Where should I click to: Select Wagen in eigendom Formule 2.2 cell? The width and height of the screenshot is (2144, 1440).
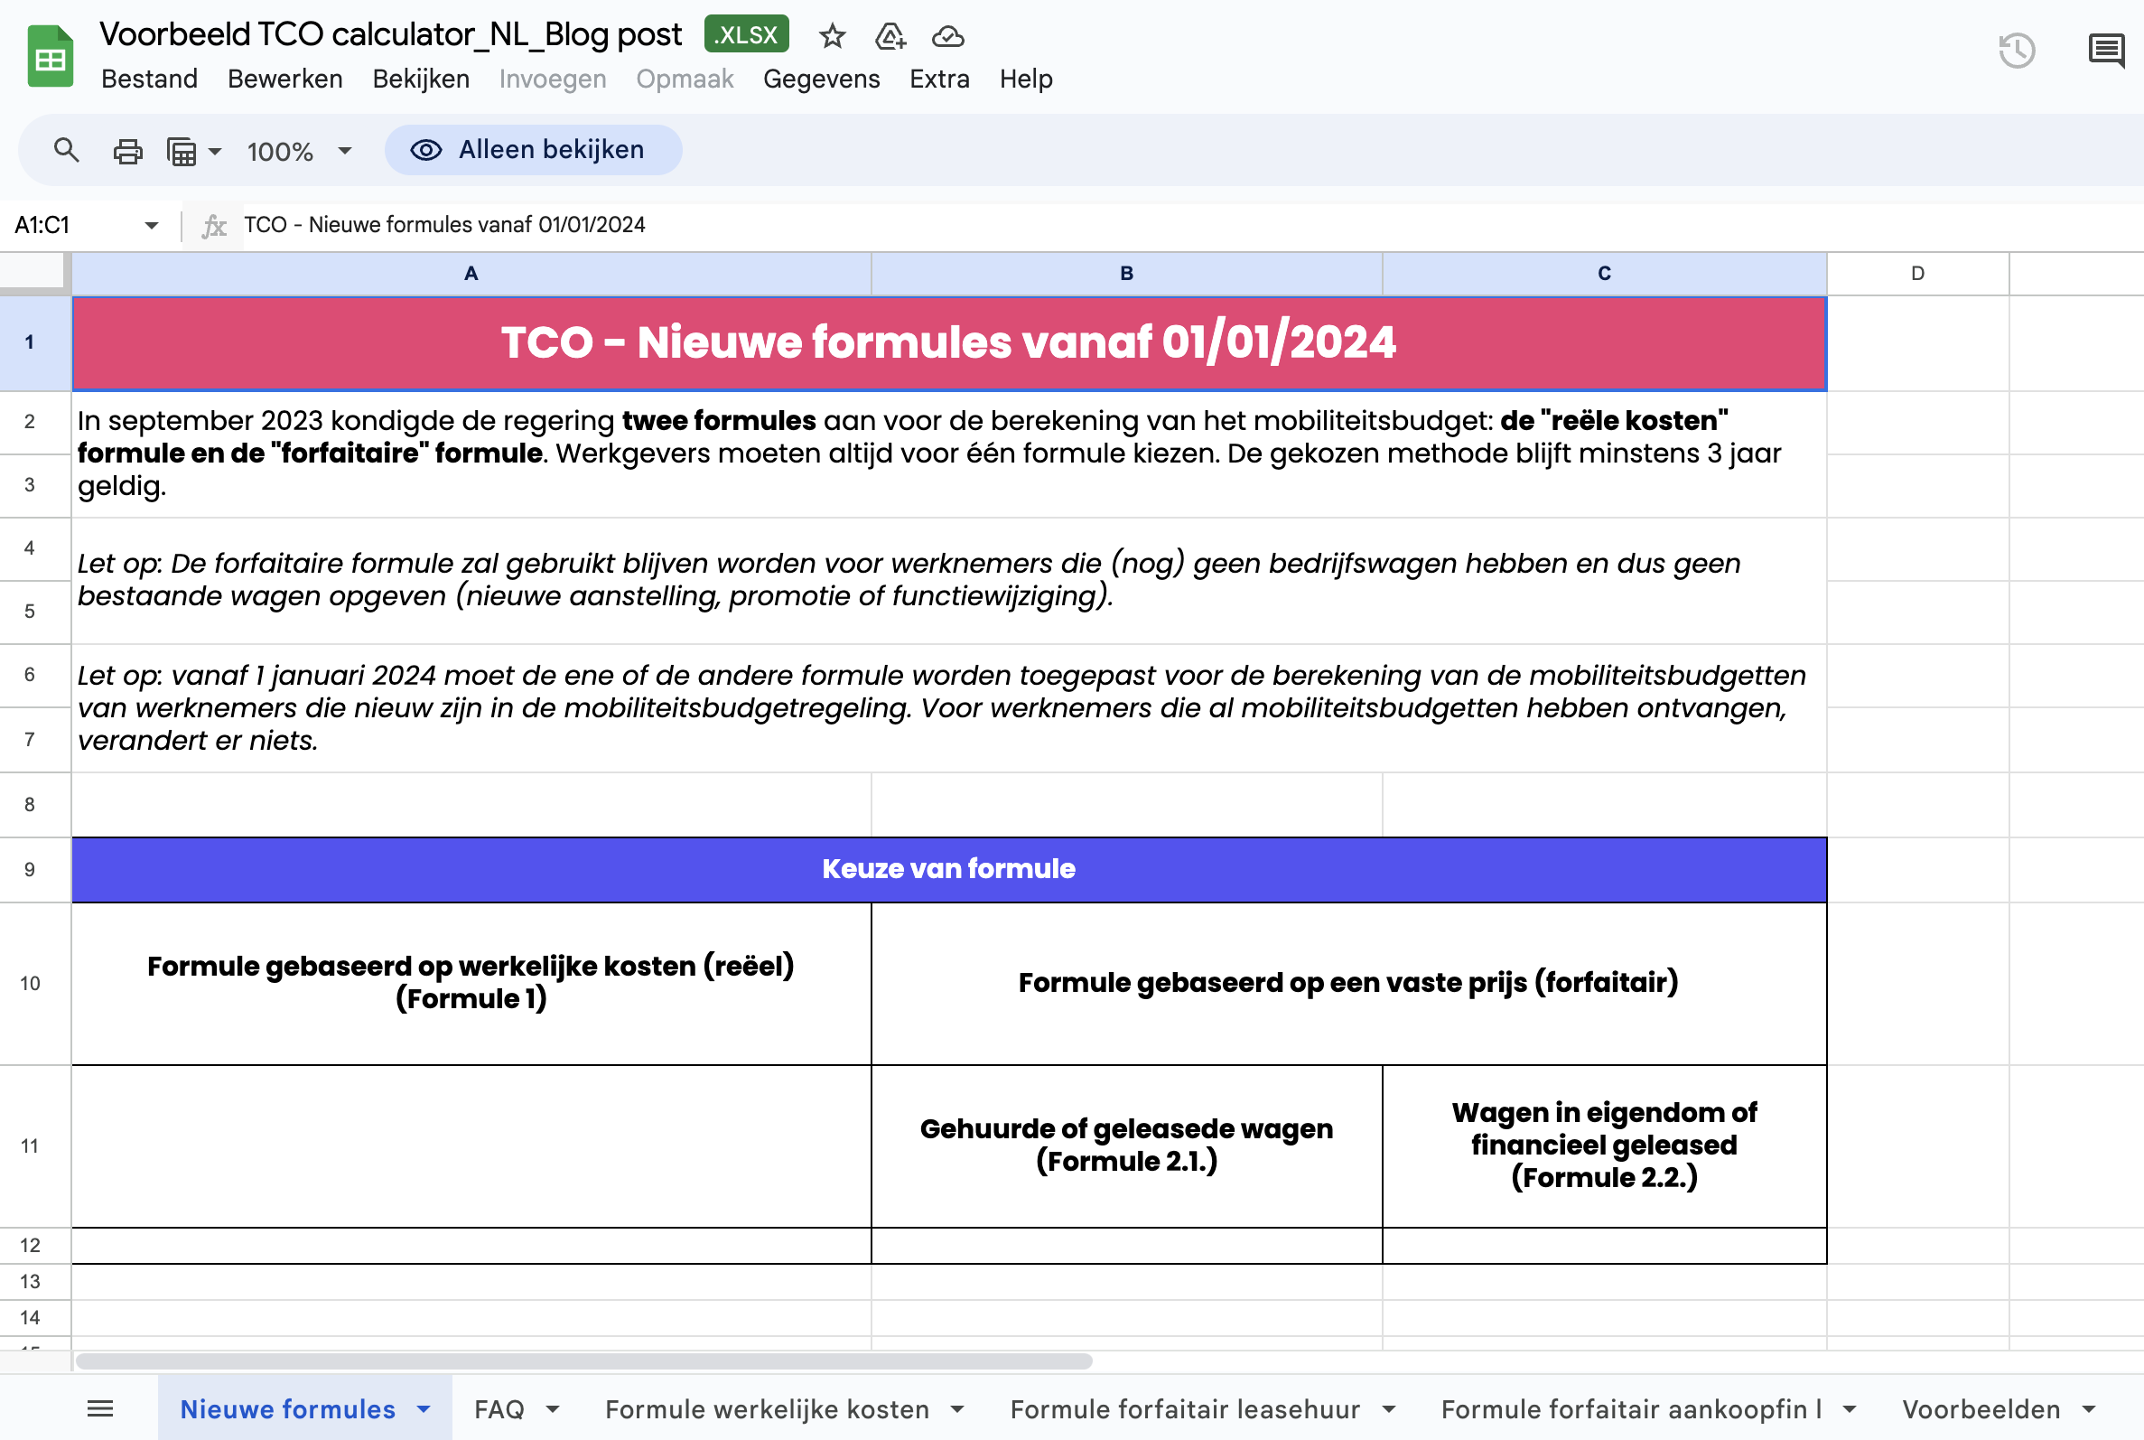(x=1604, y=1146)
